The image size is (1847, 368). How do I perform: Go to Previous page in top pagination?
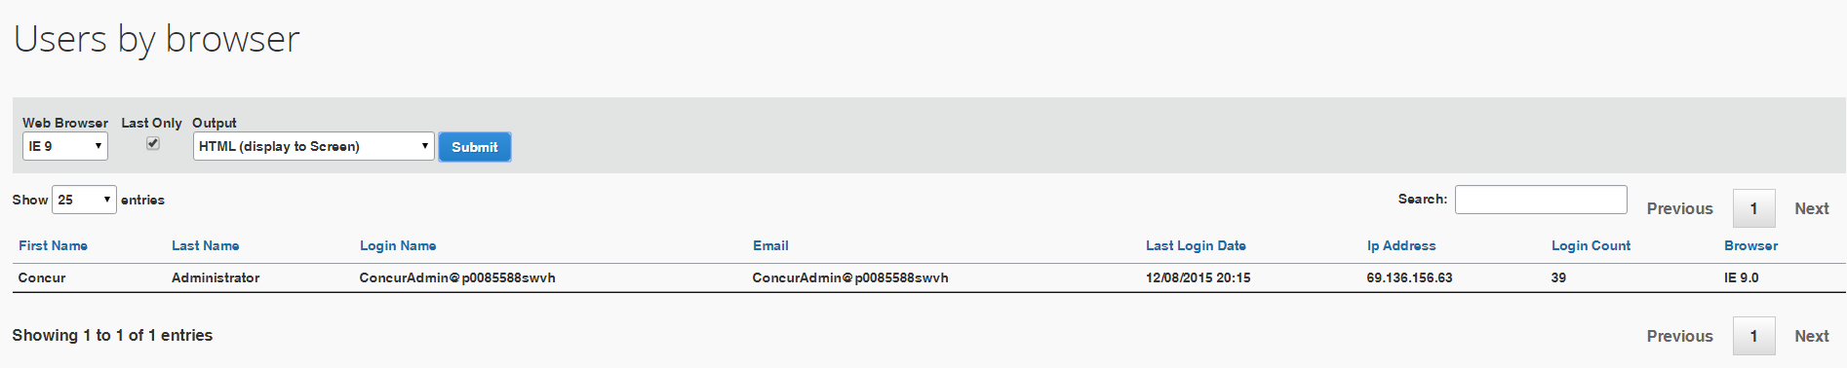click(x=1679, y=208)
